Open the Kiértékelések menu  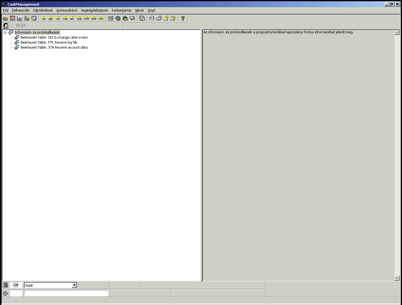(x=43, y=10)
